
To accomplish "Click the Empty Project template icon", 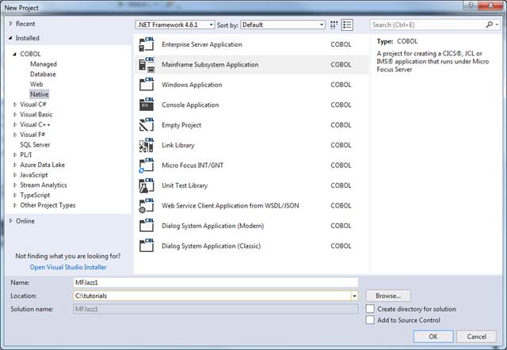I will pyautogui.click(x=147, y=125).
